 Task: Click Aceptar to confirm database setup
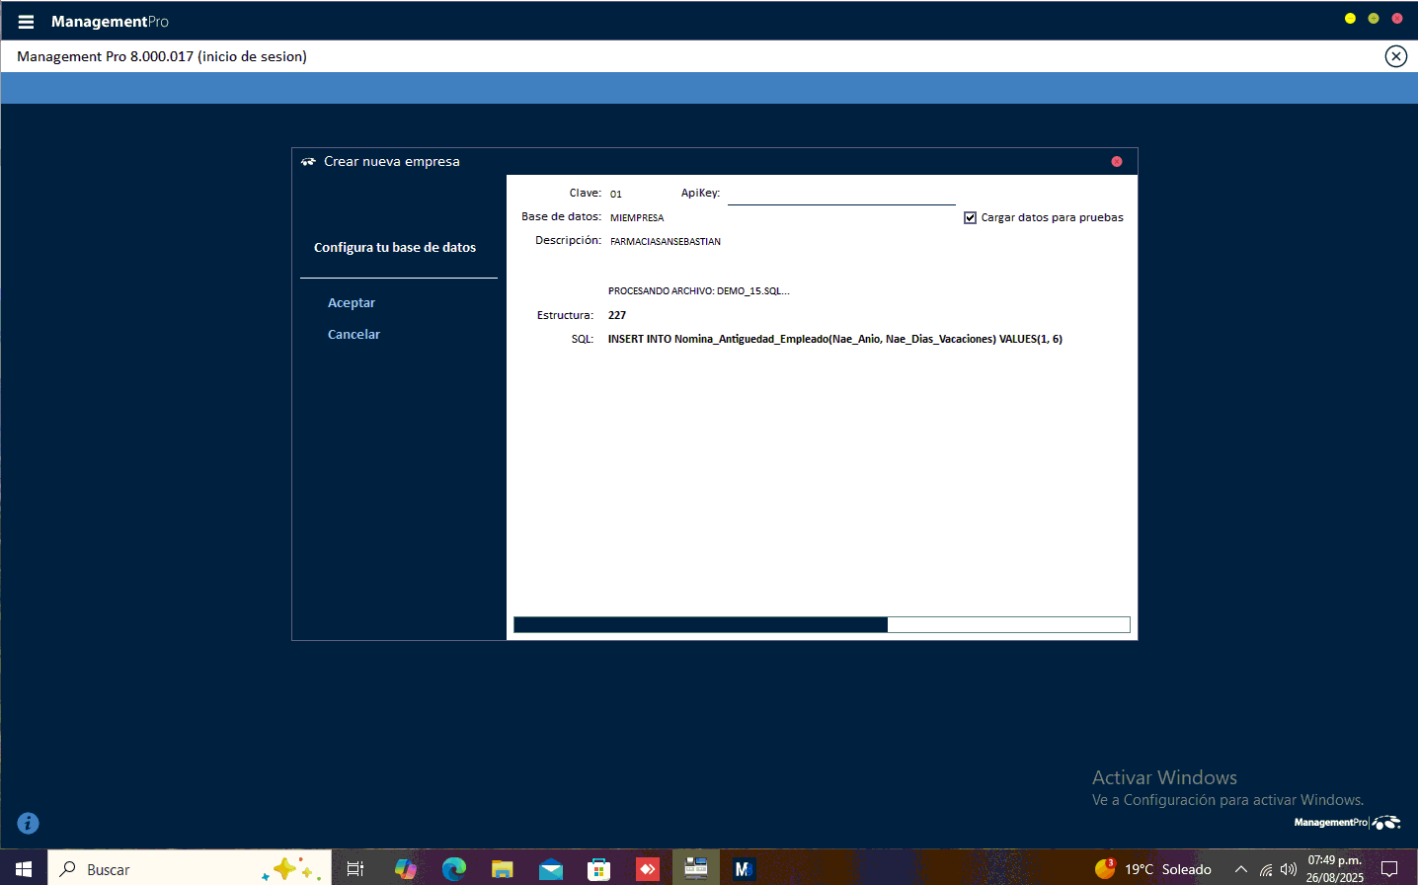pyautogui.click(x=352, y=303)
